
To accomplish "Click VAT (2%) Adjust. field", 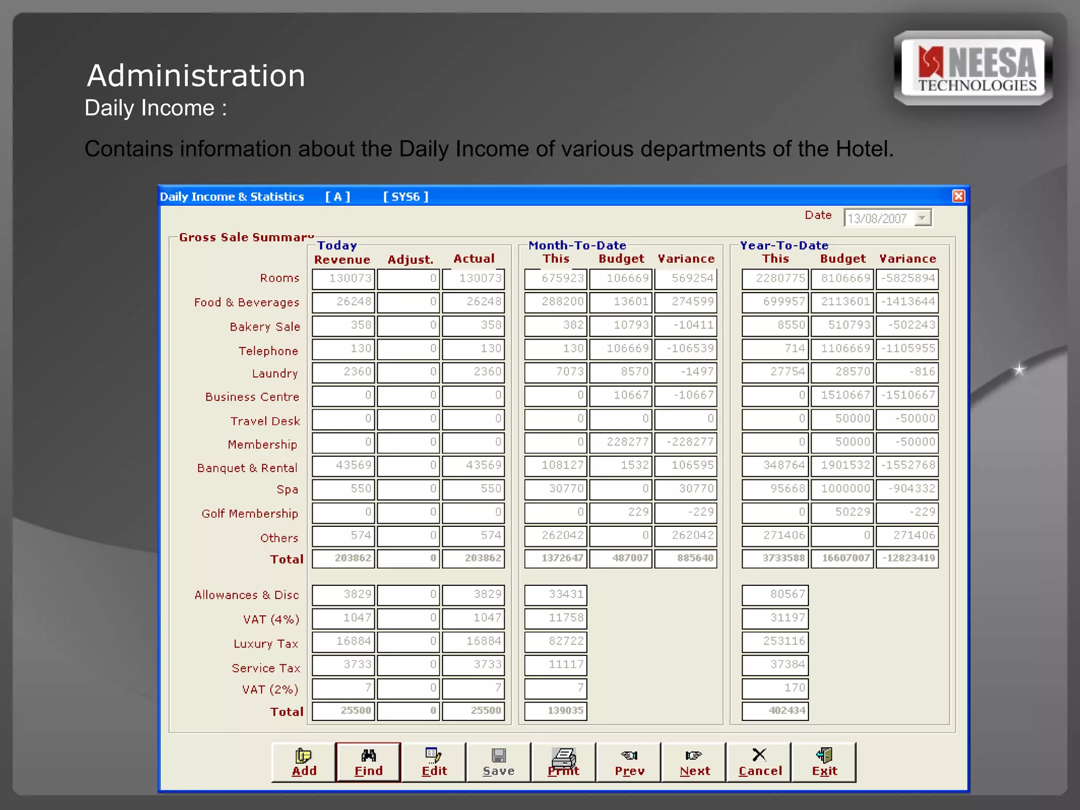I will [408, 688].
